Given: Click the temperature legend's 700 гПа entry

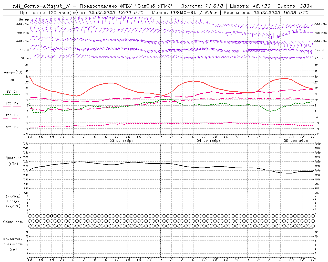Looking at the screenshot, I should [x=12, y=115].
